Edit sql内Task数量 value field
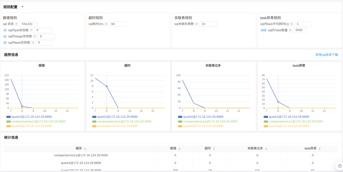The width and height of the screenshot is (343, 172). [x=299, y=30]
